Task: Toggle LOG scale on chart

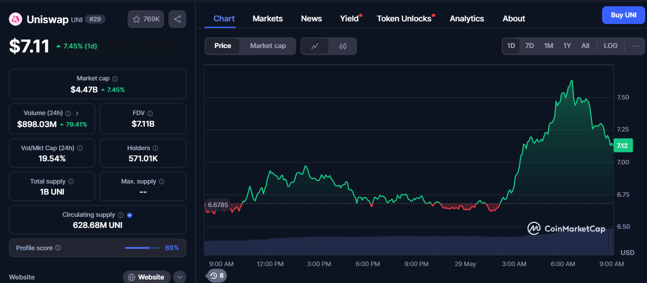Action: pos(611,46)
